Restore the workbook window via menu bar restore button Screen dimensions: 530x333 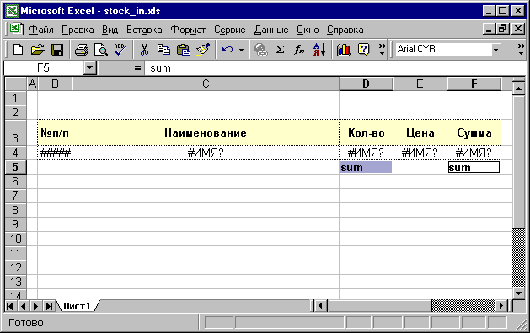coord(503,29)
